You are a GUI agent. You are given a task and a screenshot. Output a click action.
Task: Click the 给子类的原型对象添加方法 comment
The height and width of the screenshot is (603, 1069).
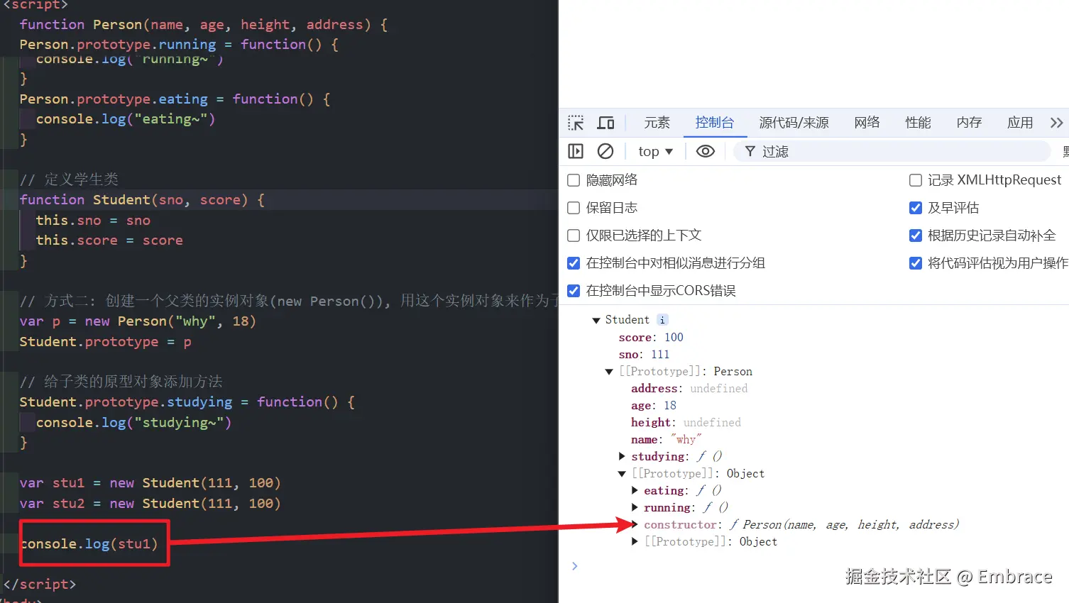(x=121, y=382)
